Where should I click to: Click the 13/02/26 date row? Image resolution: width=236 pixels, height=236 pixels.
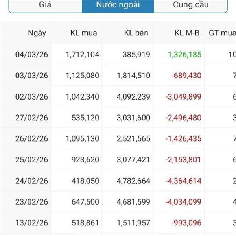[31, 223]
